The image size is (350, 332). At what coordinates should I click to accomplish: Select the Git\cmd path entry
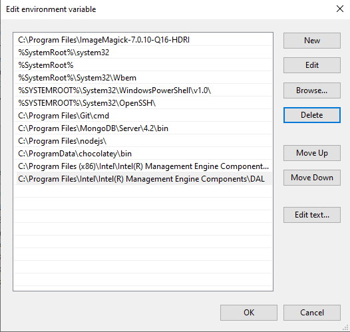(143, 116)
